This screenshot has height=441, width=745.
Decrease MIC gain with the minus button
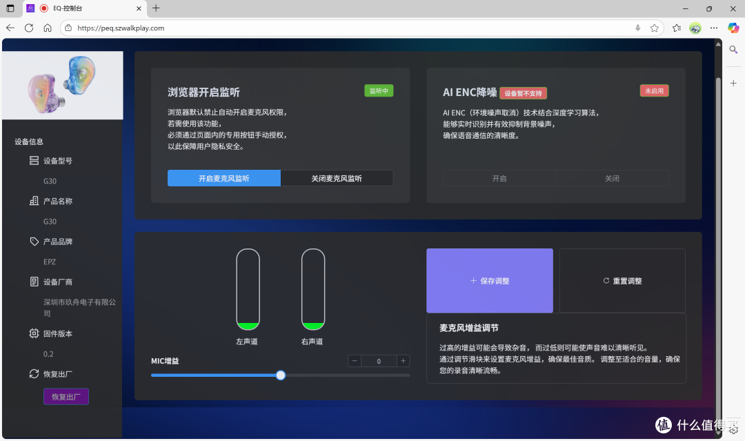pos(355,361)
